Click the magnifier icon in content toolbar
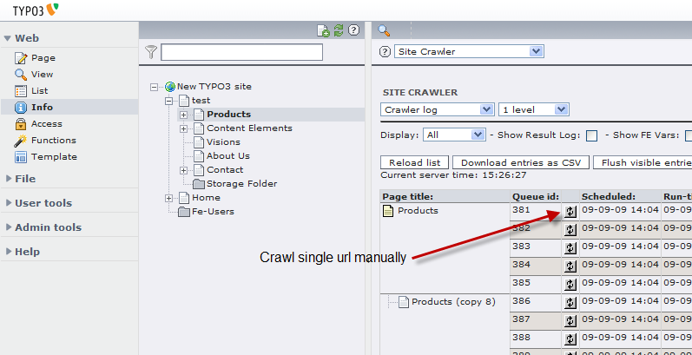Screen dimensions: 692x355 pyautogui.click(x=384, y=30)
